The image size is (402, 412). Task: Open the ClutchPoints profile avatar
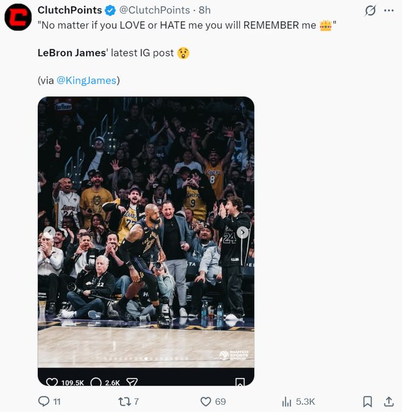coord(18,17)
